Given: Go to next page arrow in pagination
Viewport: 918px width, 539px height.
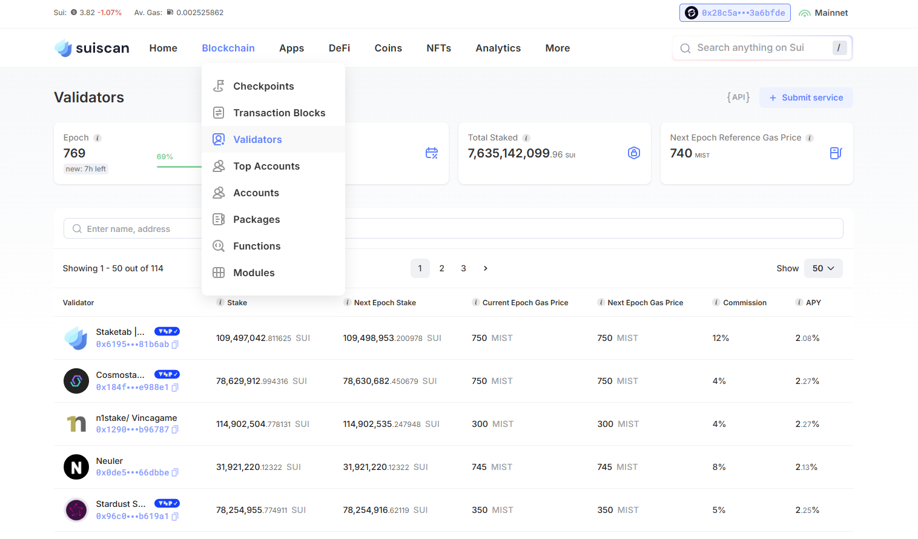Looking at the screenshot, I should tap(485, 268).
